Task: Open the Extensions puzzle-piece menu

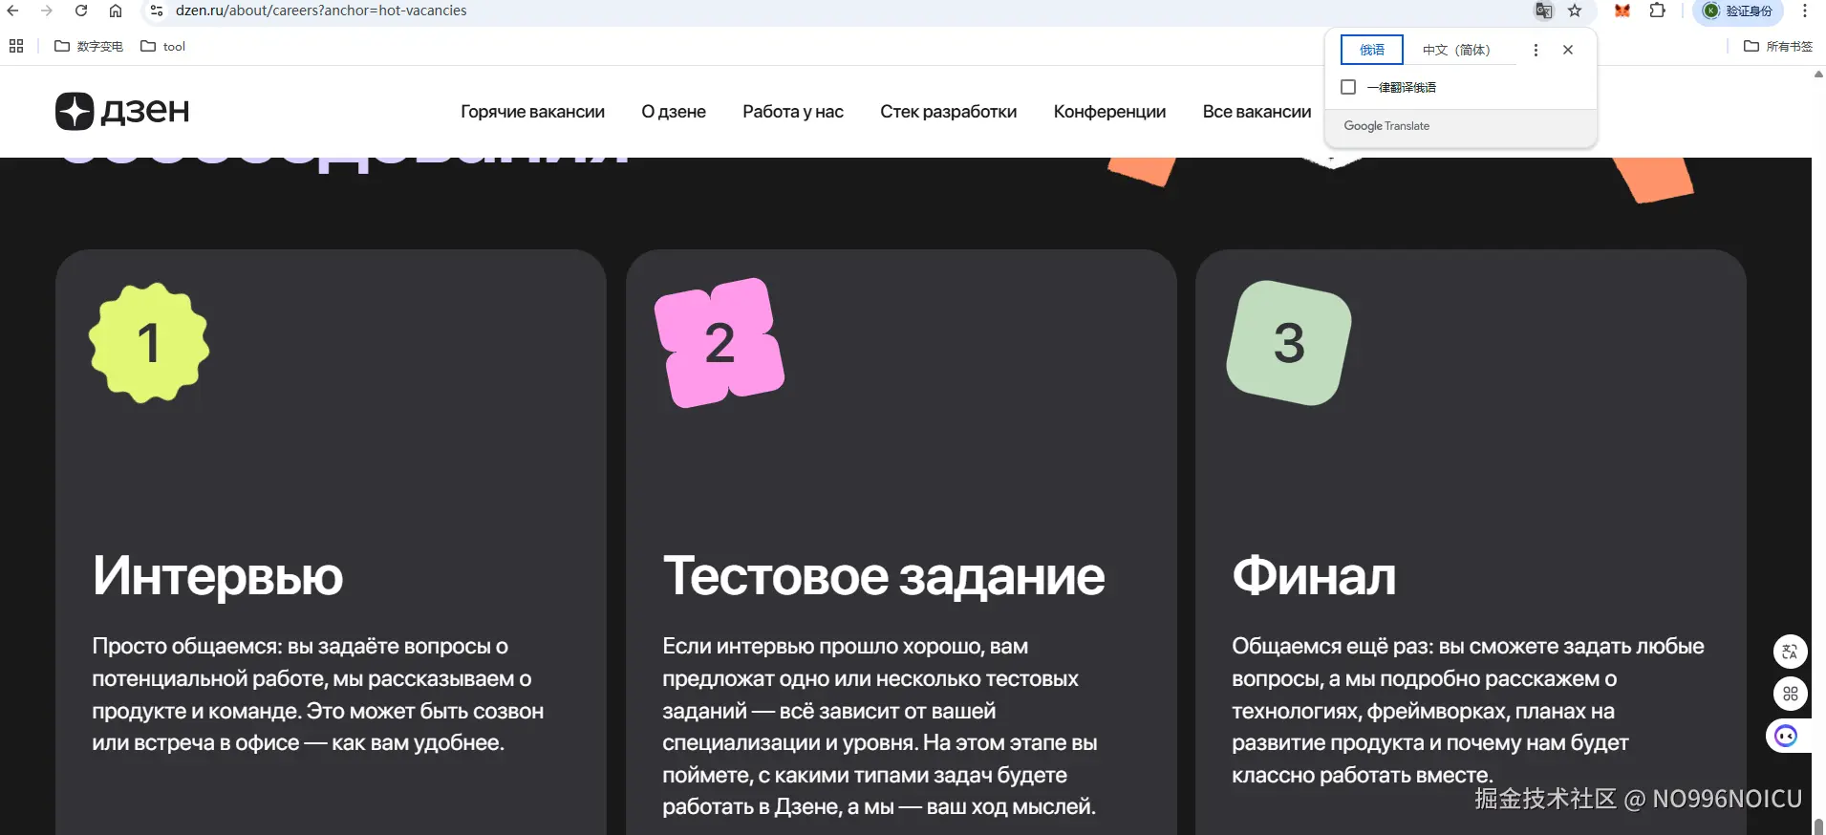Action: pyautogui.click(x=1658, y=11)
